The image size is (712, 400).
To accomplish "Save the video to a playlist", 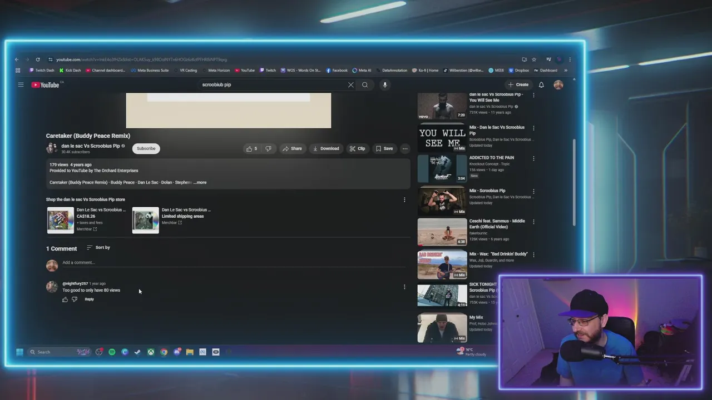I will point(384,148).
